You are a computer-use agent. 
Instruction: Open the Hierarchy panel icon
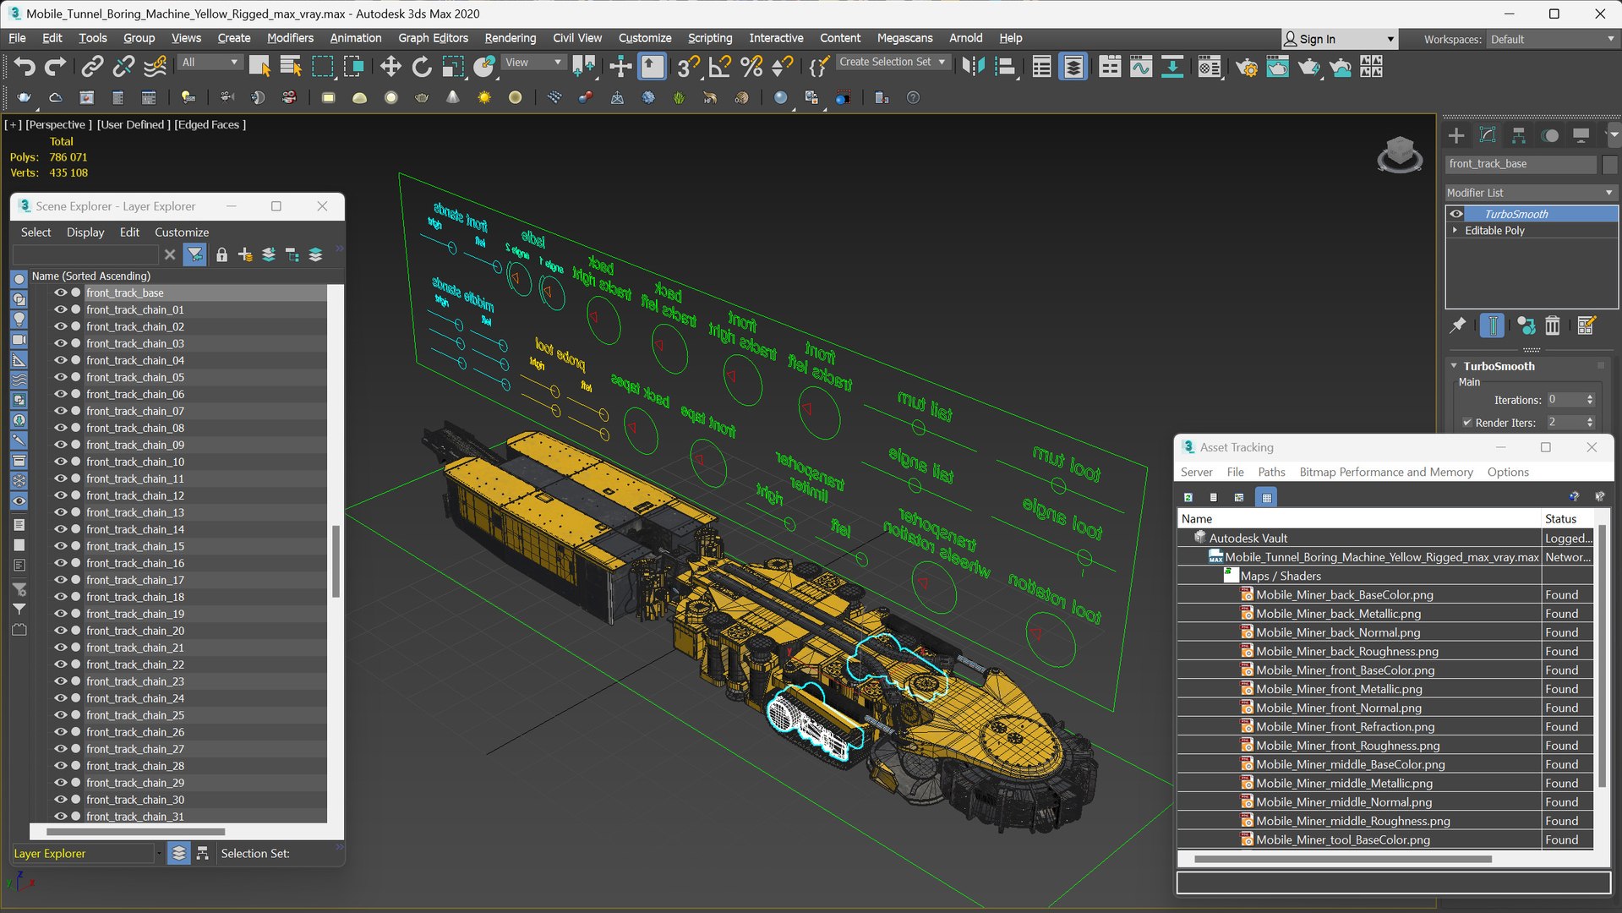(1519, 135)
